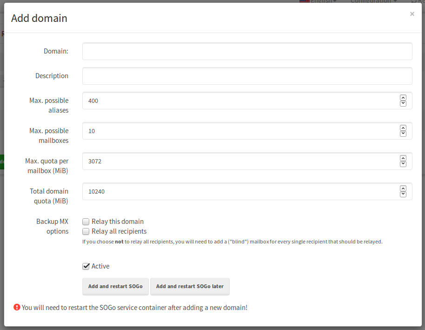Viewport: 425px width, 330px height.
Task: Decrease Max. possible mailboxes using the down arrow
Action: [403, 134]
